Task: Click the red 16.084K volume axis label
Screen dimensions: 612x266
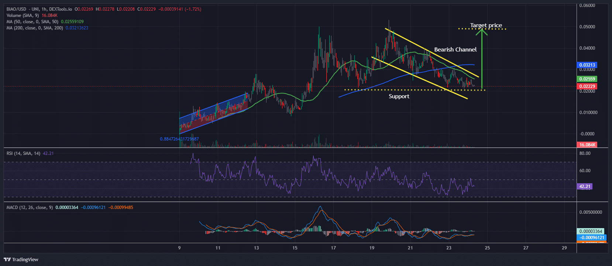Action: 587,145
